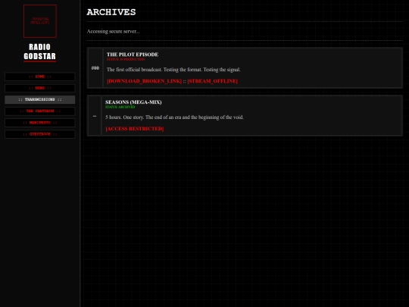Select the TRANSMISSIONS nav item
The image size is (409, 307).
point(40,99)
